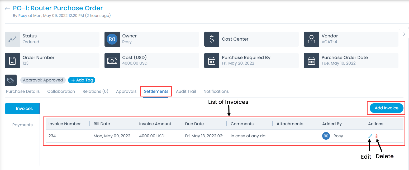409x170 pixels.
Task: Select the Payments section in the sidebar
Action: tap(22, 125)
